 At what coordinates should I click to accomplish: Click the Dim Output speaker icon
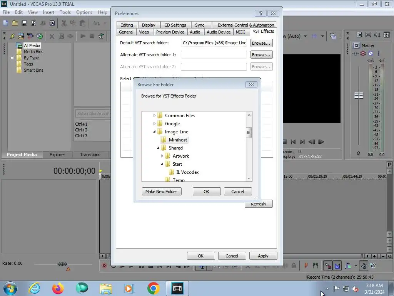click(x=377, y=35)
